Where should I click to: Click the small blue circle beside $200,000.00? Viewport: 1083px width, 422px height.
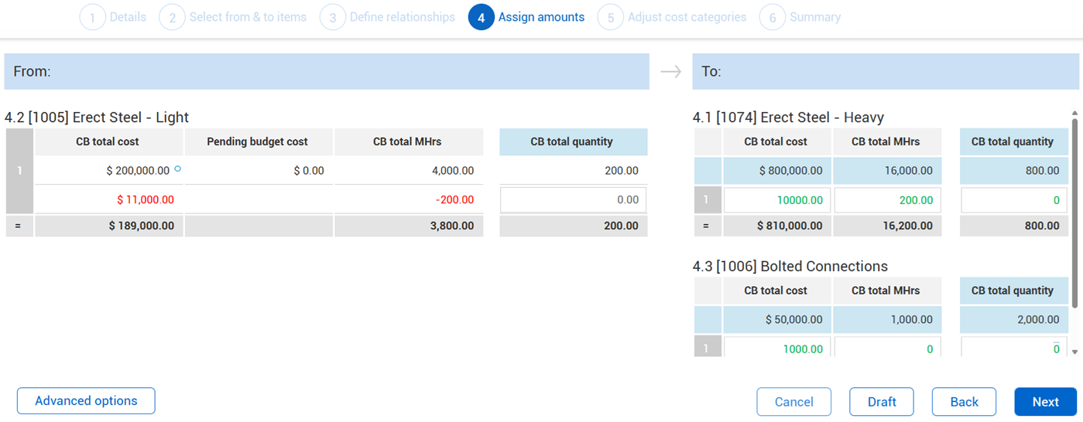[x=178, y=168]
